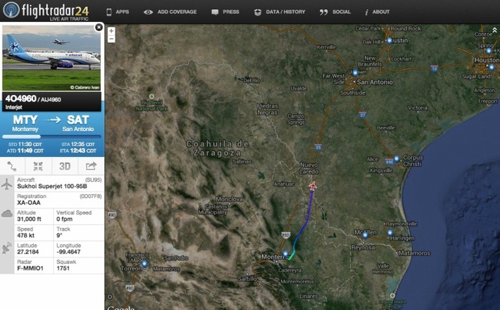Click the phone icon beside Apps

(109, 12)
